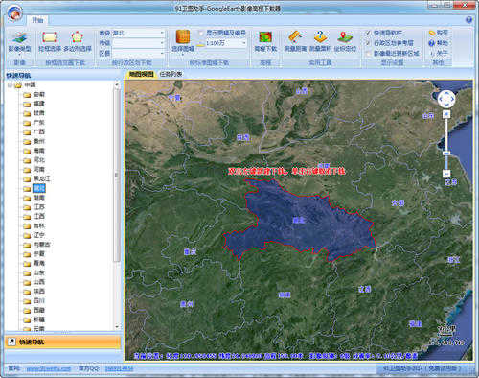Open the 影像类型 imagery type tool
Viewport: 479px width, 378px height.
coord(19,42)
